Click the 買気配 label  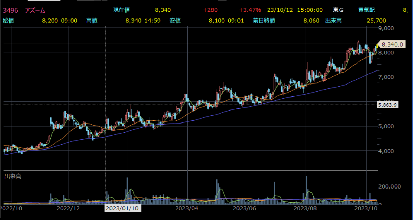coord(366,10)
